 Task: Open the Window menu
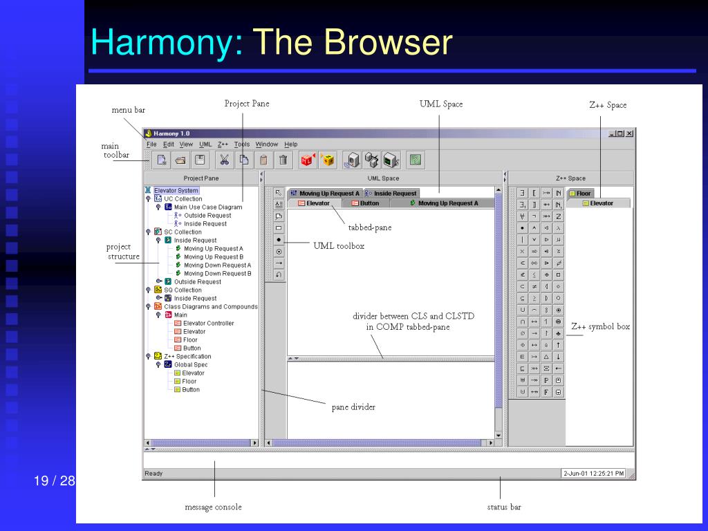tap(266, 144)
